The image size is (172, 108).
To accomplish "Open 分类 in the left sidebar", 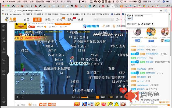I will pyautogui.click(x=4, y=39).
